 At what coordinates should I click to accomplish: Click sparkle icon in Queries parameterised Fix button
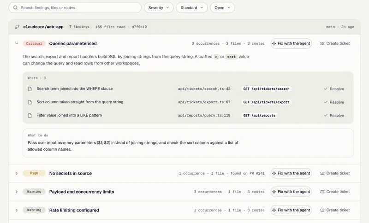coord(274,43)
